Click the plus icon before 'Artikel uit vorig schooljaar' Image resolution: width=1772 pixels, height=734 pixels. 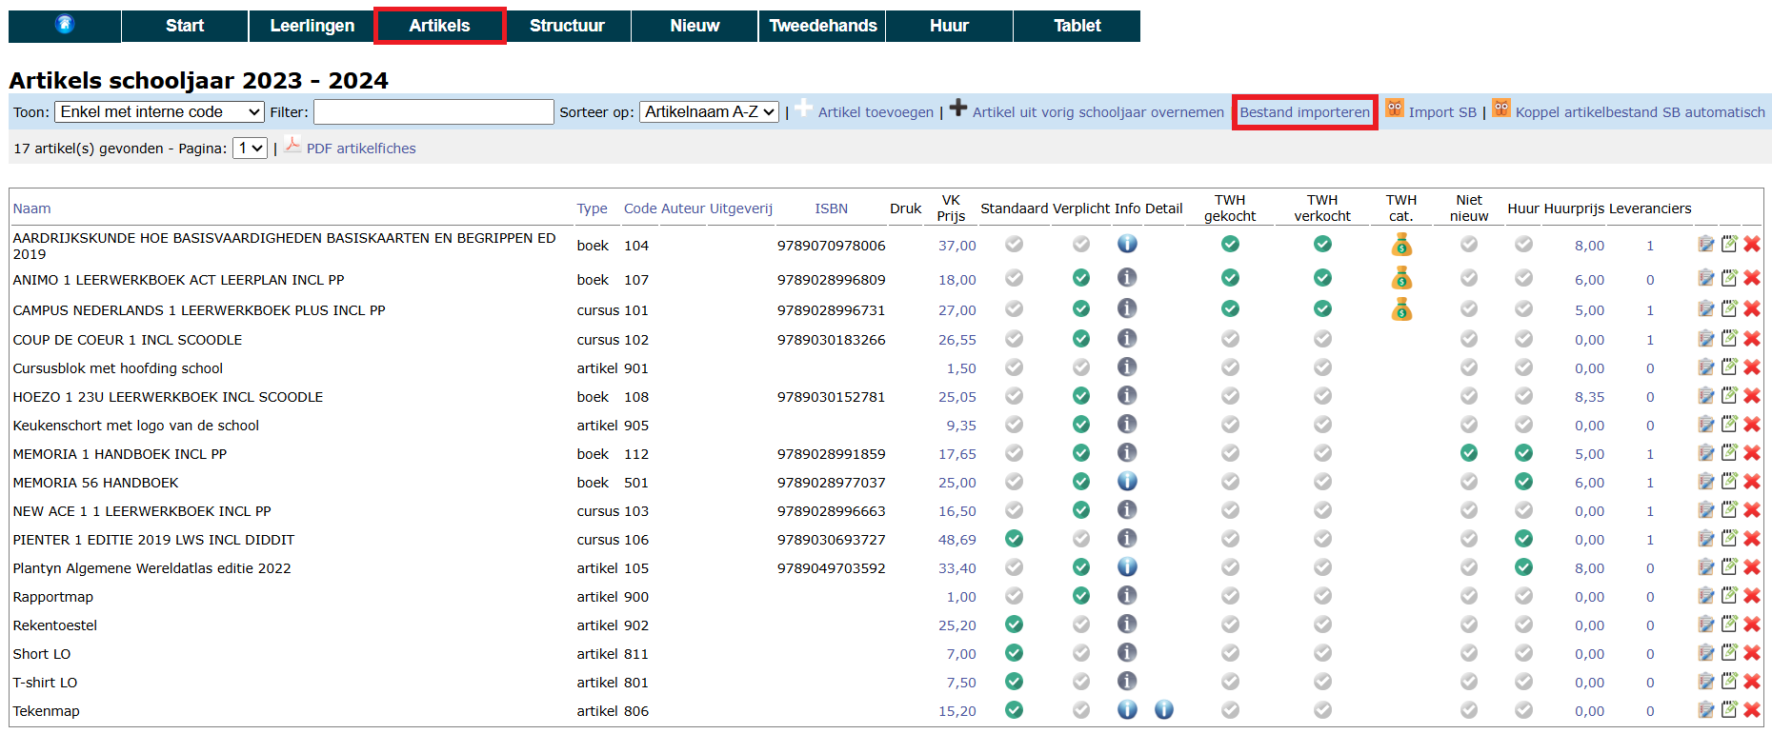pyautogui.click(x=958, y=109)
